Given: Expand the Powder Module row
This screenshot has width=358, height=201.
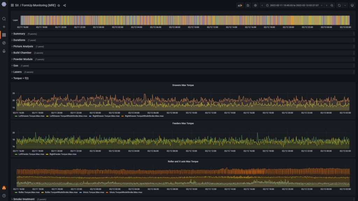Looking at the screenshot, I should 23,59.
